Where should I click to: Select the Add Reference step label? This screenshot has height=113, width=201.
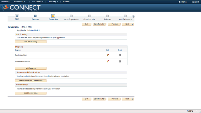tap(125, 19)
